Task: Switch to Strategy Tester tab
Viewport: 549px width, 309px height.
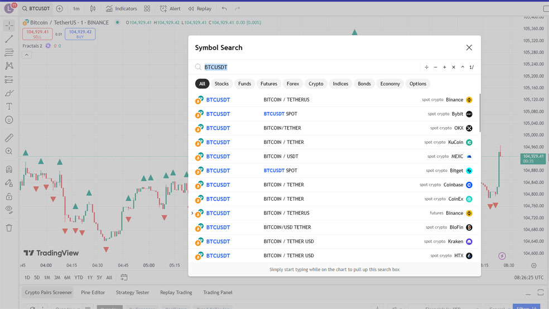Action: point(132,293)
